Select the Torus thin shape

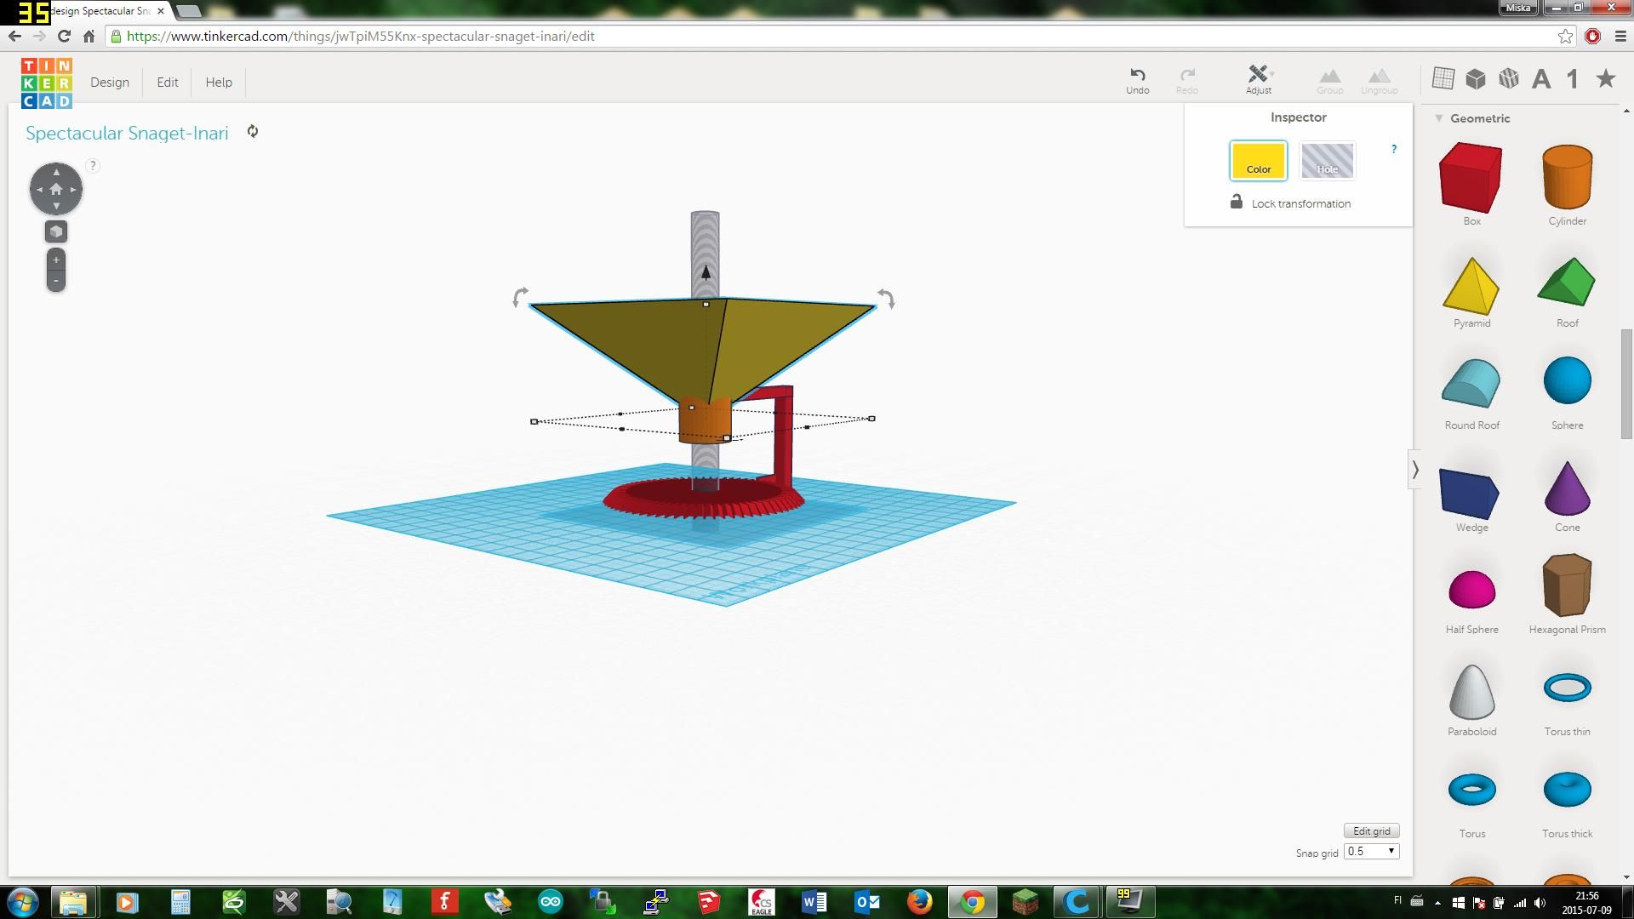[1567, 689]
